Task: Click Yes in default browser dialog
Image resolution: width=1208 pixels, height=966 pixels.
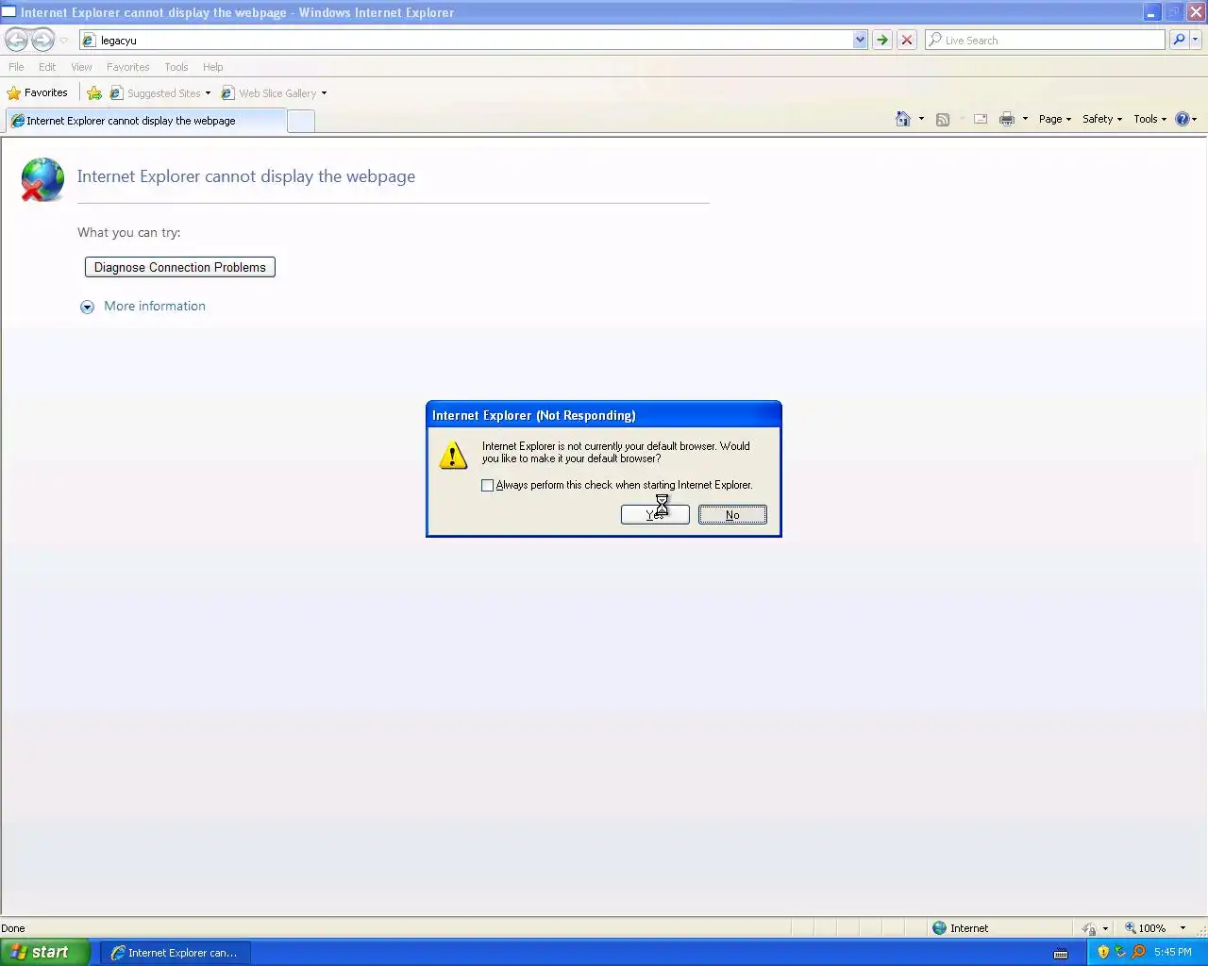Action: 655,514
